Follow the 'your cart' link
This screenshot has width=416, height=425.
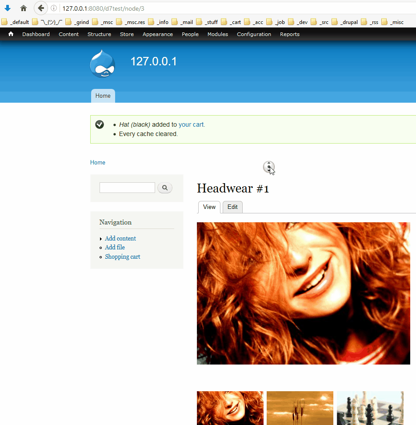pos(191,124)
